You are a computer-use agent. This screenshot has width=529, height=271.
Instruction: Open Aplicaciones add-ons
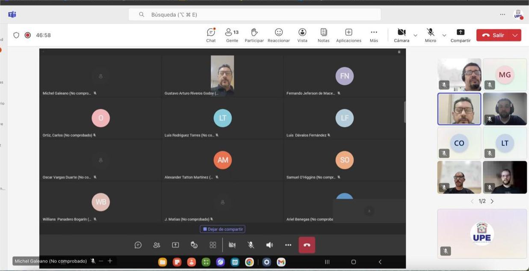coord(349,35)
